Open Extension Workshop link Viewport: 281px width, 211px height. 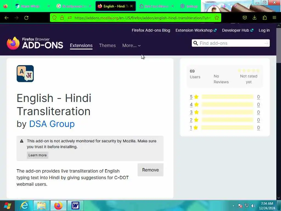pyautogui.click(x=196, y=30)
